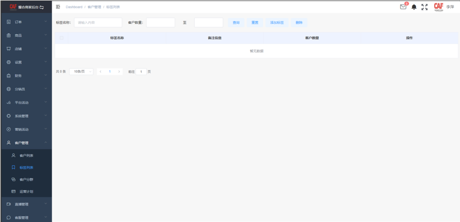This screenshot has height=222, width=460.
Task: Expand the 分销员 menu chevron
Action: coord(46,88)
